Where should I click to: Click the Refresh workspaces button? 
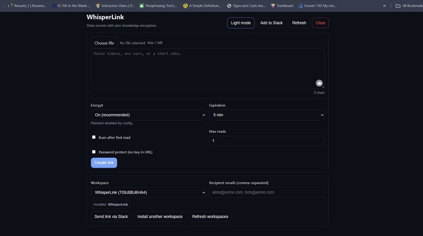[x=210, y=217]
